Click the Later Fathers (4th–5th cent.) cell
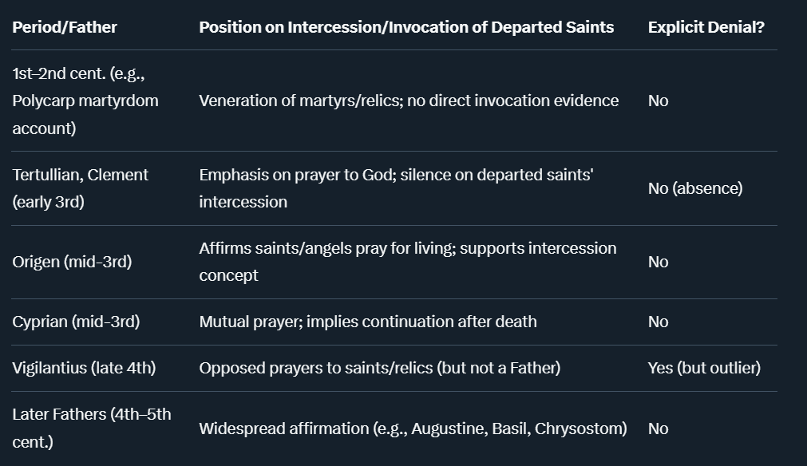 click(92, 428)
